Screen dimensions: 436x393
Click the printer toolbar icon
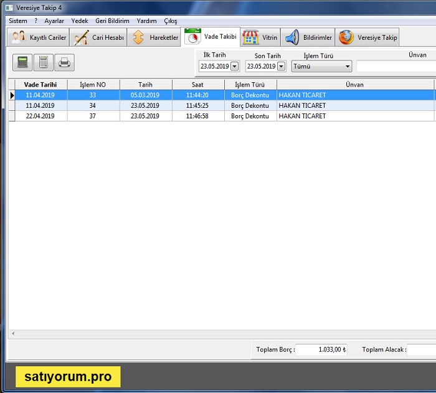[x=64, y=62]
